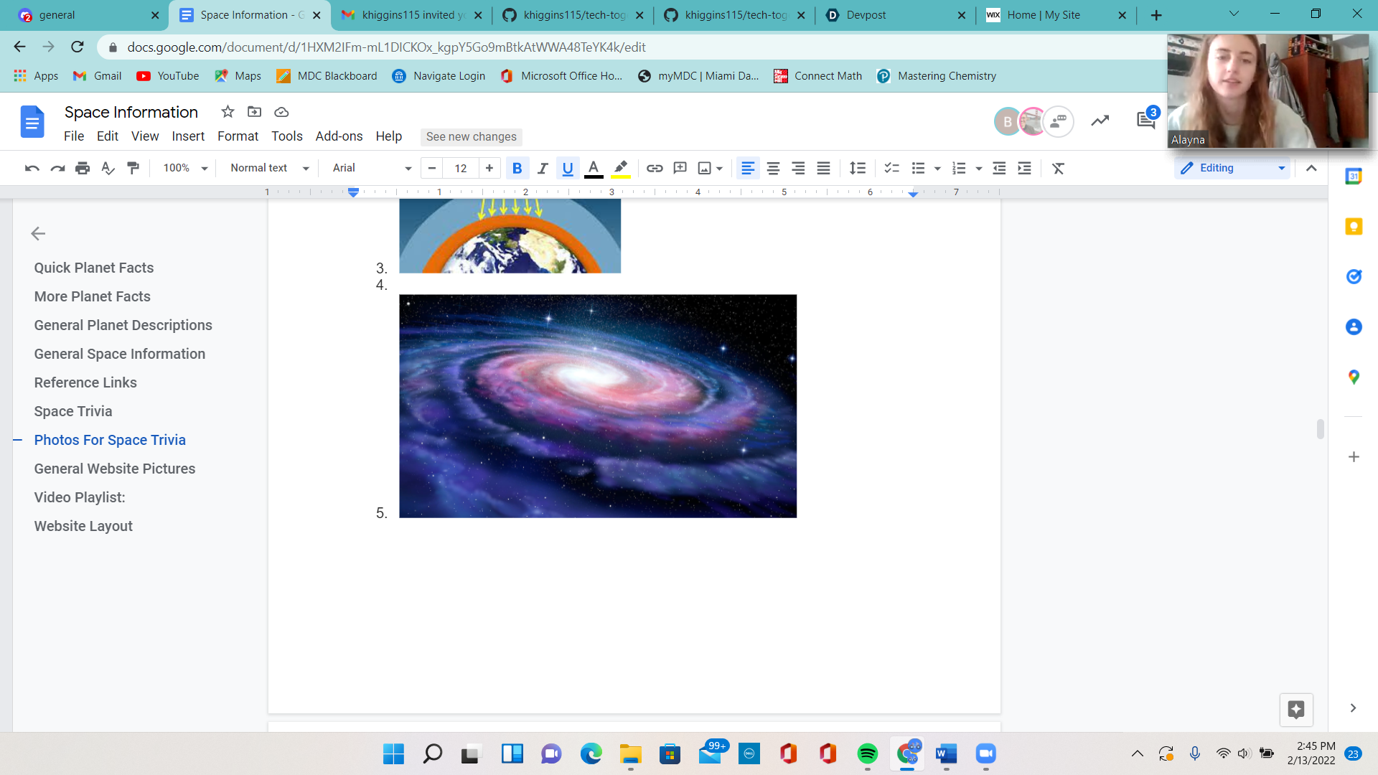Open the highlight color picker

(x=621, y=168)
